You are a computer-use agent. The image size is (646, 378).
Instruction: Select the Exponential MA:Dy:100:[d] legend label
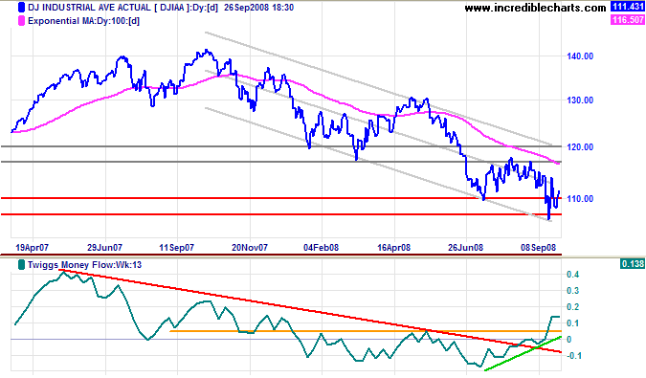[83, 21]
